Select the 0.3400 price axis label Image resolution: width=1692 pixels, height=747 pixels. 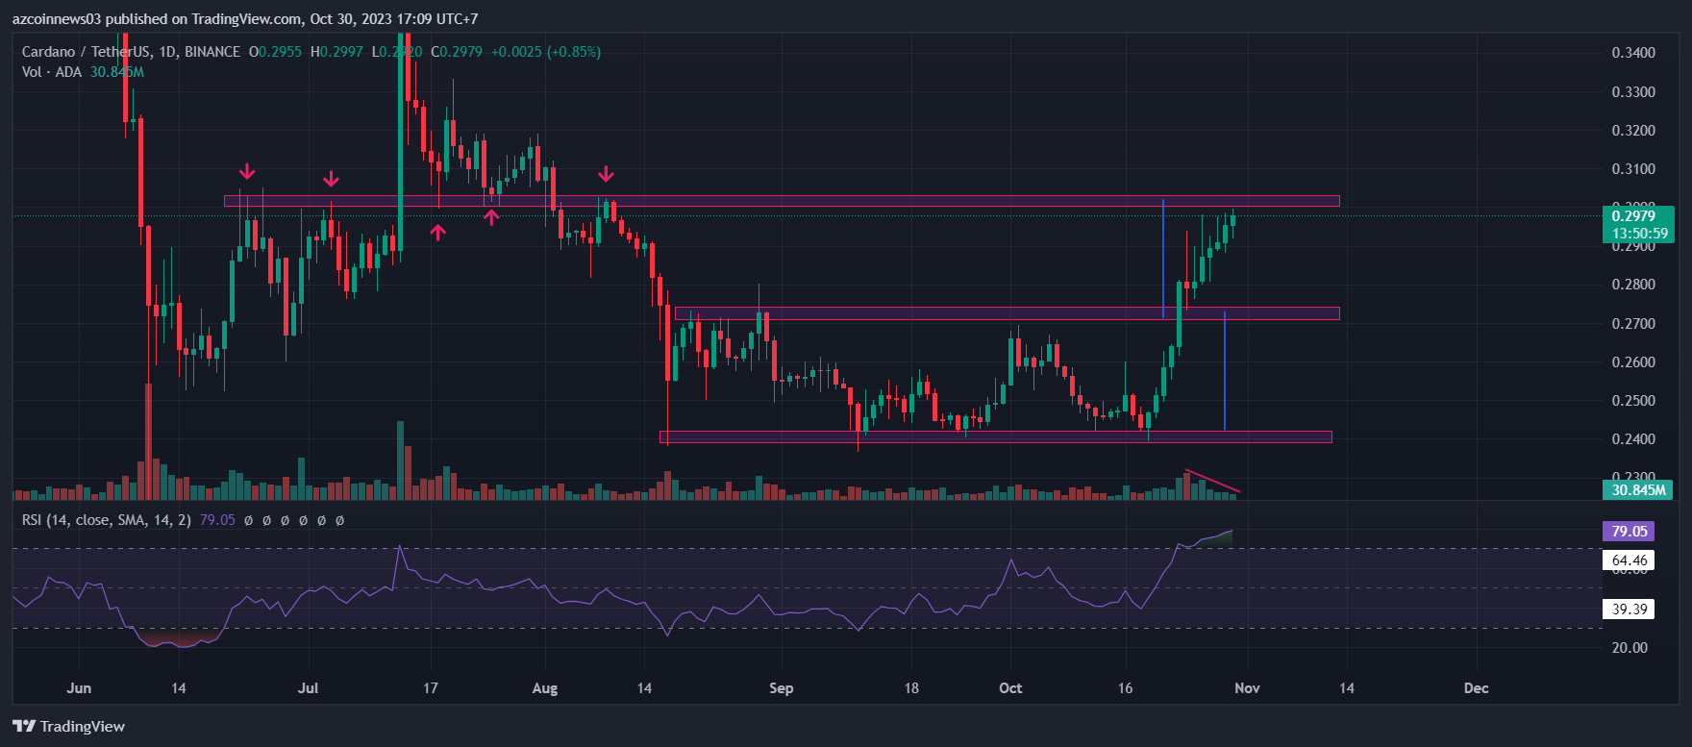(x=1633, y=53)
